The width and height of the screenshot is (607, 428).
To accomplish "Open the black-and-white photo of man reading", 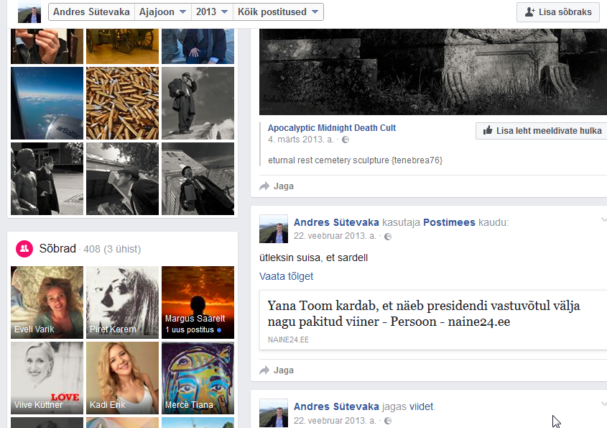I will click(122, 178).
